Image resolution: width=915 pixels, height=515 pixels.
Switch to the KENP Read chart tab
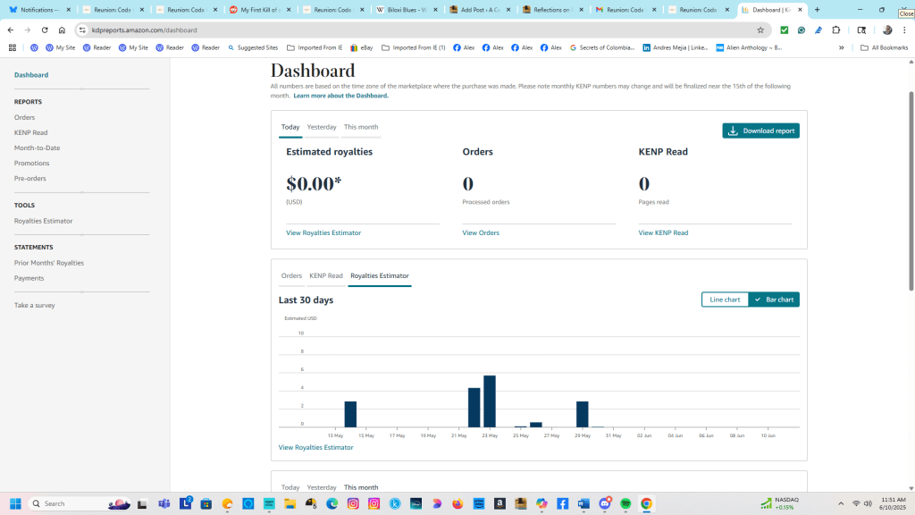click(x=326, y=275)
